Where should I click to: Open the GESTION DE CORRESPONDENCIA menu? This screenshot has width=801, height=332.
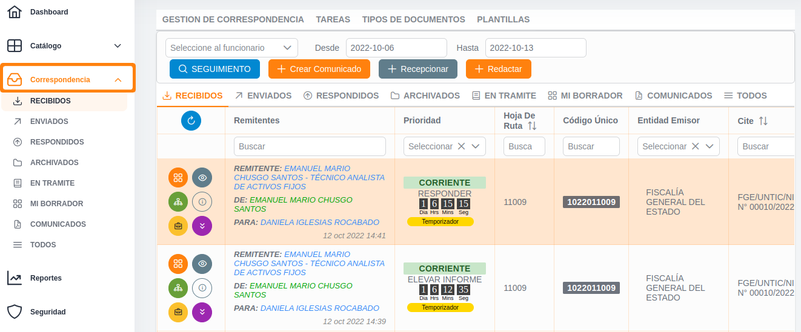point(233,19)
